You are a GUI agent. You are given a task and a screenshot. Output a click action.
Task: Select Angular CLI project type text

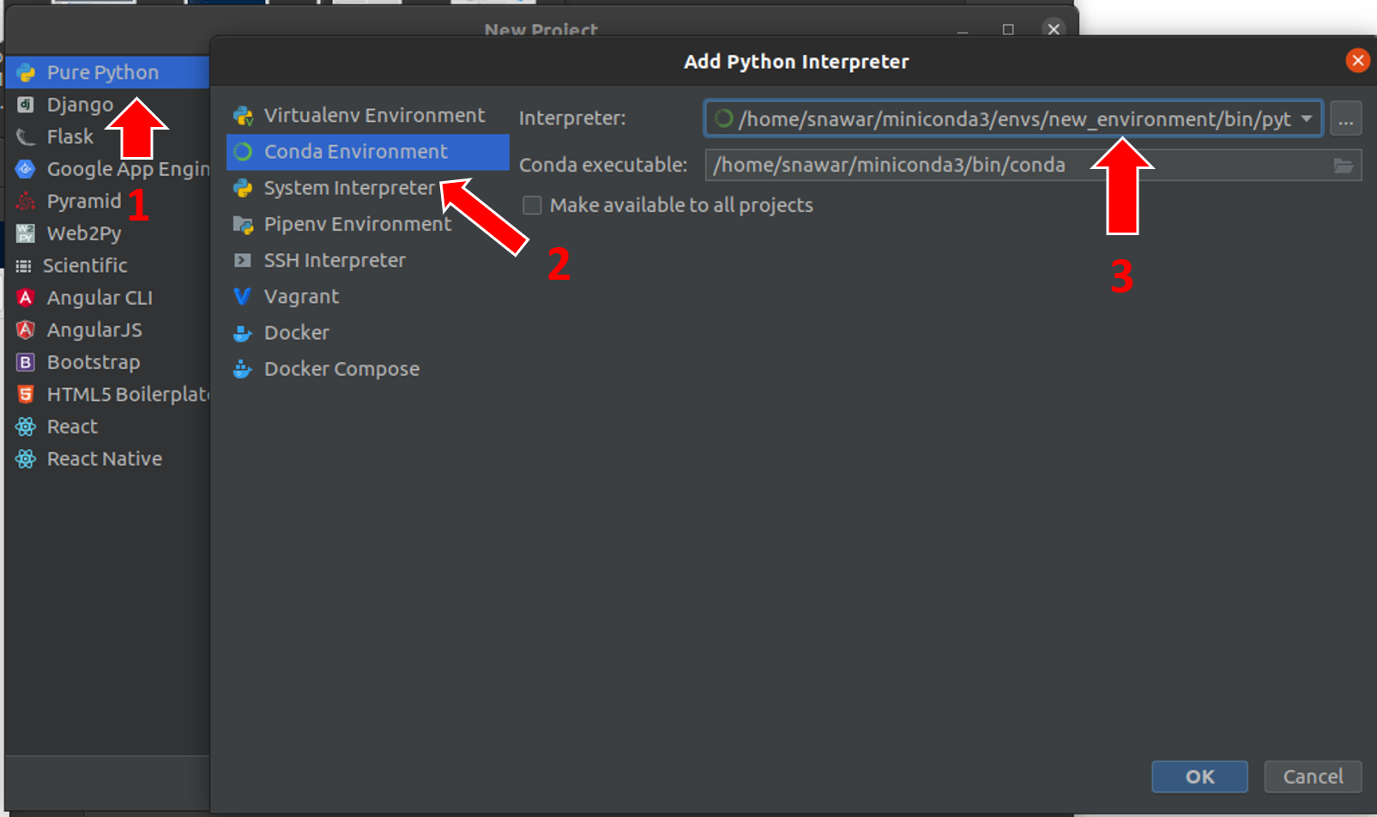pyautogui.click(x=100, y=298)
